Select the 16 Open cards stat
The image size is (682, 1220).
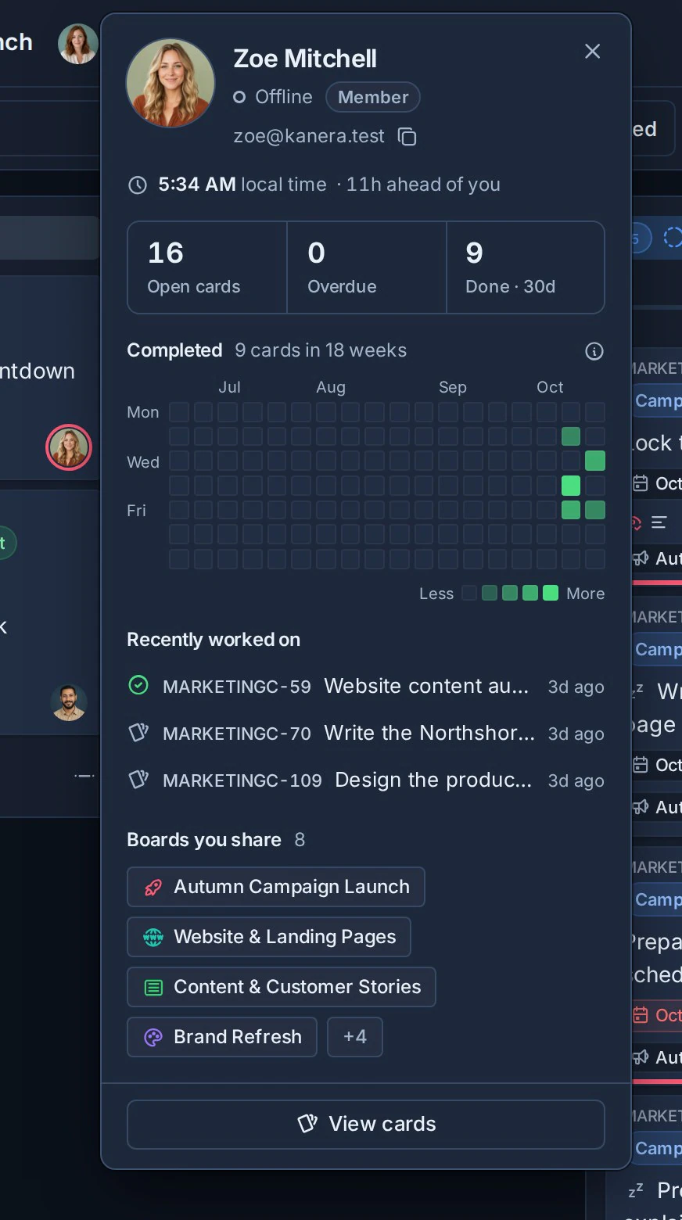click(x=207, y=267)
